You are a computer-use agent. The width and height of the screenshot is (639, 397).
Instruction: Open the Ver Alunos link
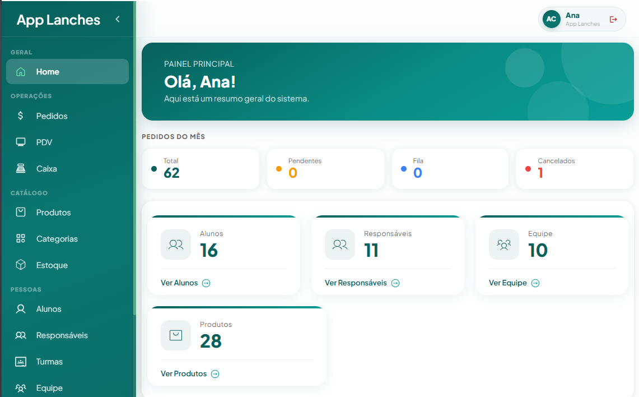click(x=185, y=283)
